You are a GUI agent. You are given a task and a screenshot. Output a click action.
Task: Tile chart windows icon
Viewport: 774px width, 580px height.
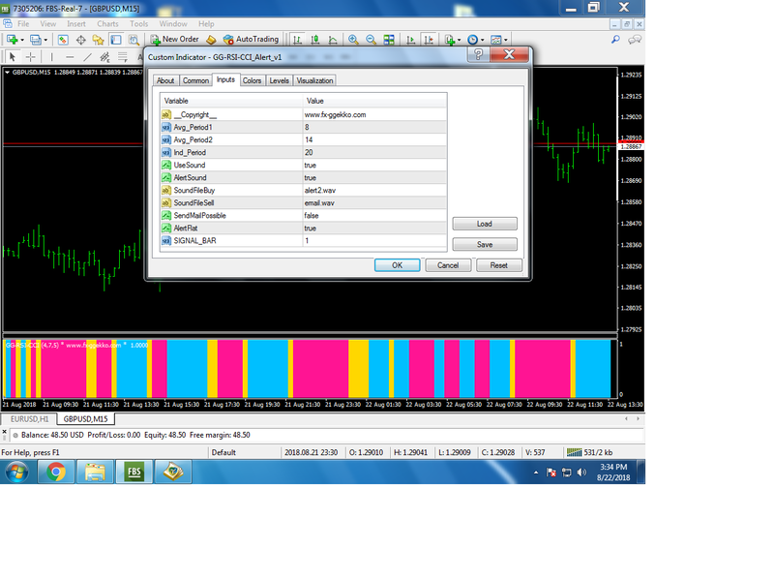click(389, 40)
